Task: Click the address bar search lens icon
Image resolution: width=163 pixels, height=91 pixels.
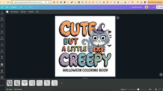Action: click(46, 2)
